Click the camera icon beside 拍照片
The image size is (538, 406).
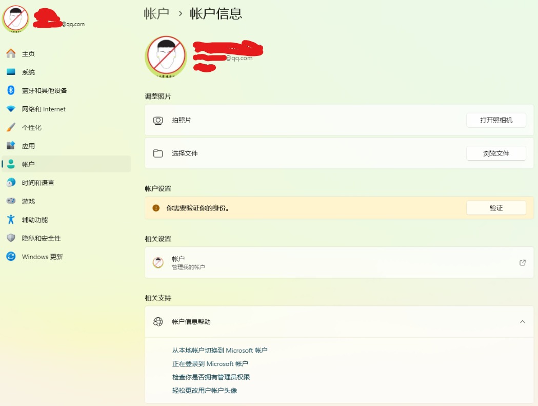(158, 120)
